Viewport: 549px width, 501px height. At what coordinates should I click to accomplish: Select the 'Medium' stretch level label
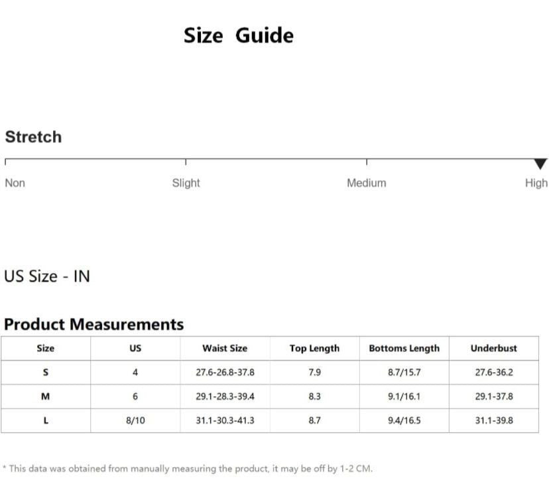pos(366,183)
